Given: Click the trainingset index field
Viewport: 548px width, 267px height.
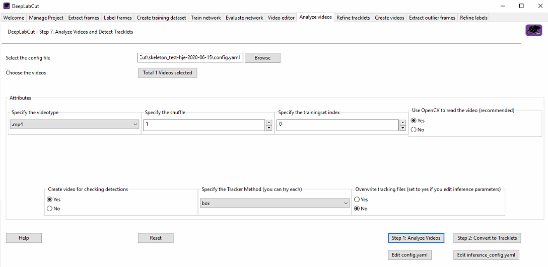Looking at the screenshot, I should pyautogui.click(x=337, y=125).
